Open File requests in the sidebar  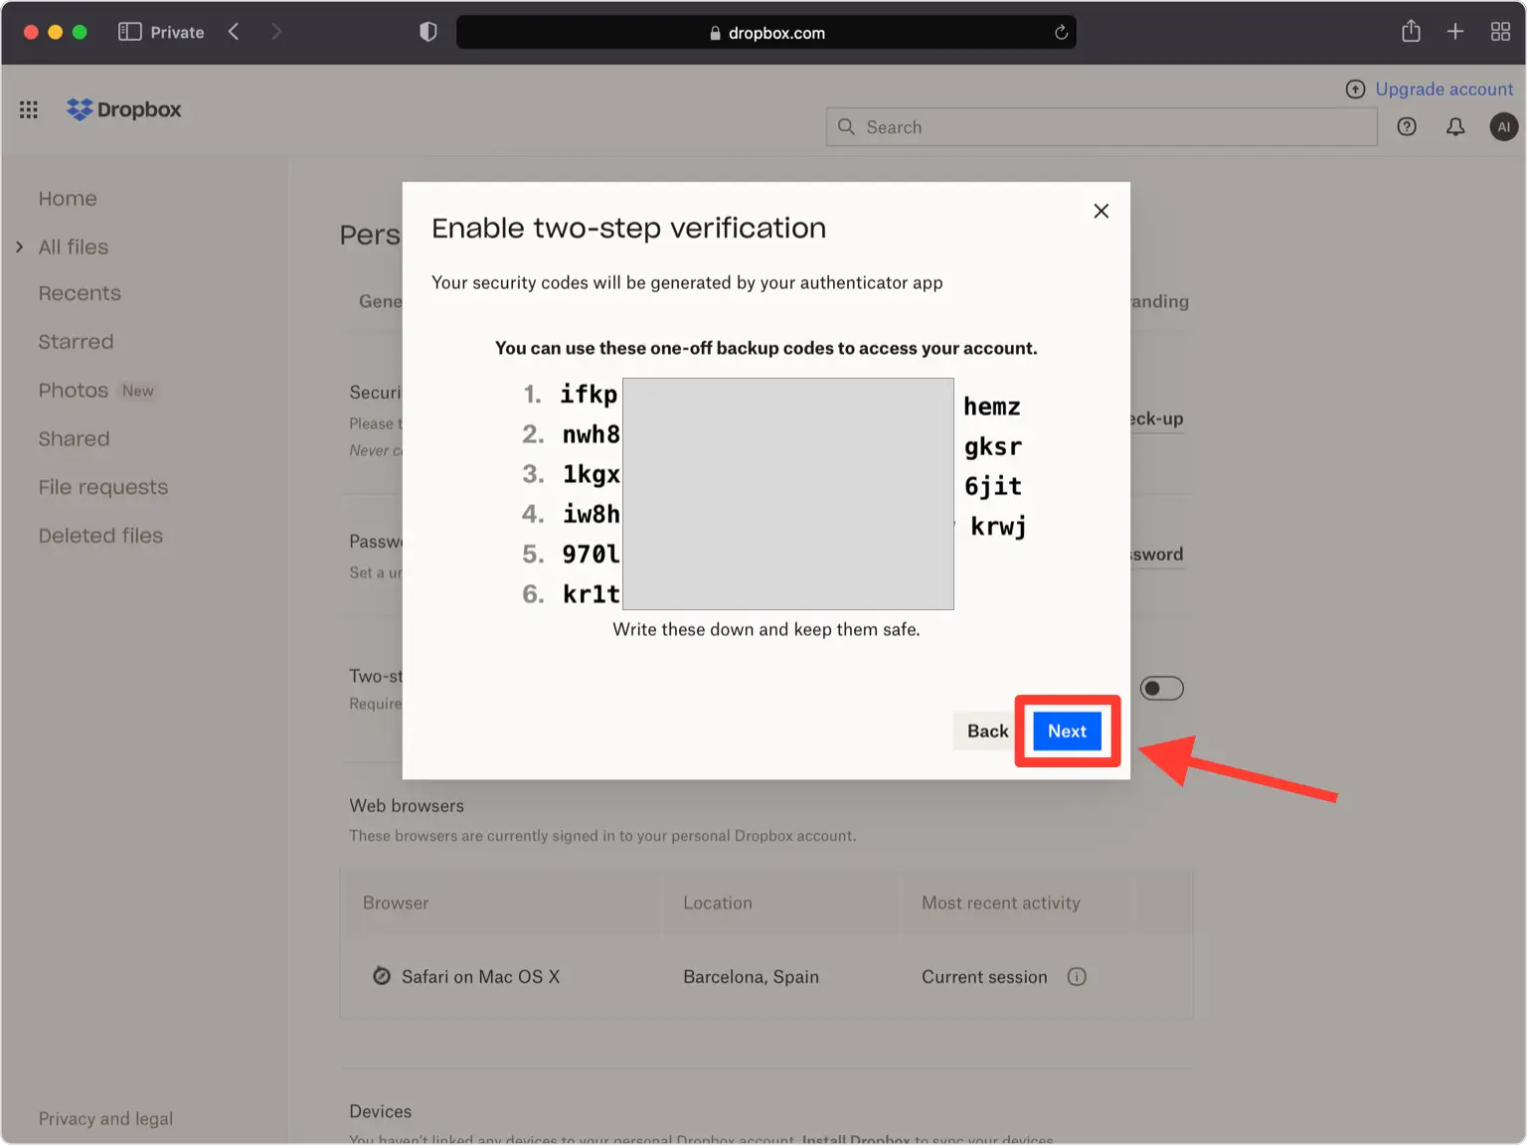click(x=103, y=487)
